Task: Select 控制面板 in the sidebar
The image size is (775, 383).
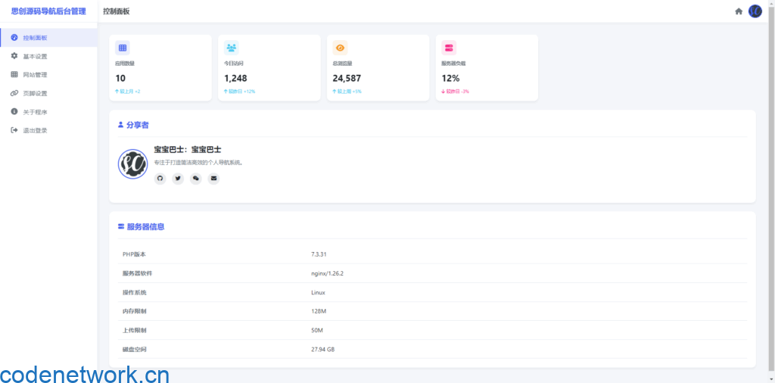Action: (x=35, y=38)
